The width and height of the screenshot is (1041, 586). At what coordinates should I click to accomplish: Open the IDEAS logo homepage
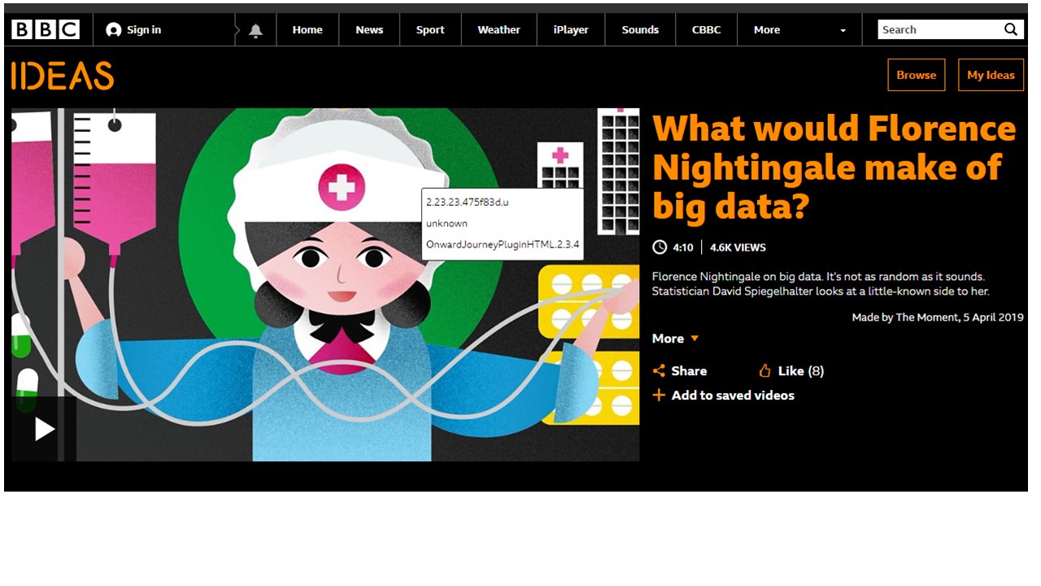click(63, 76)
